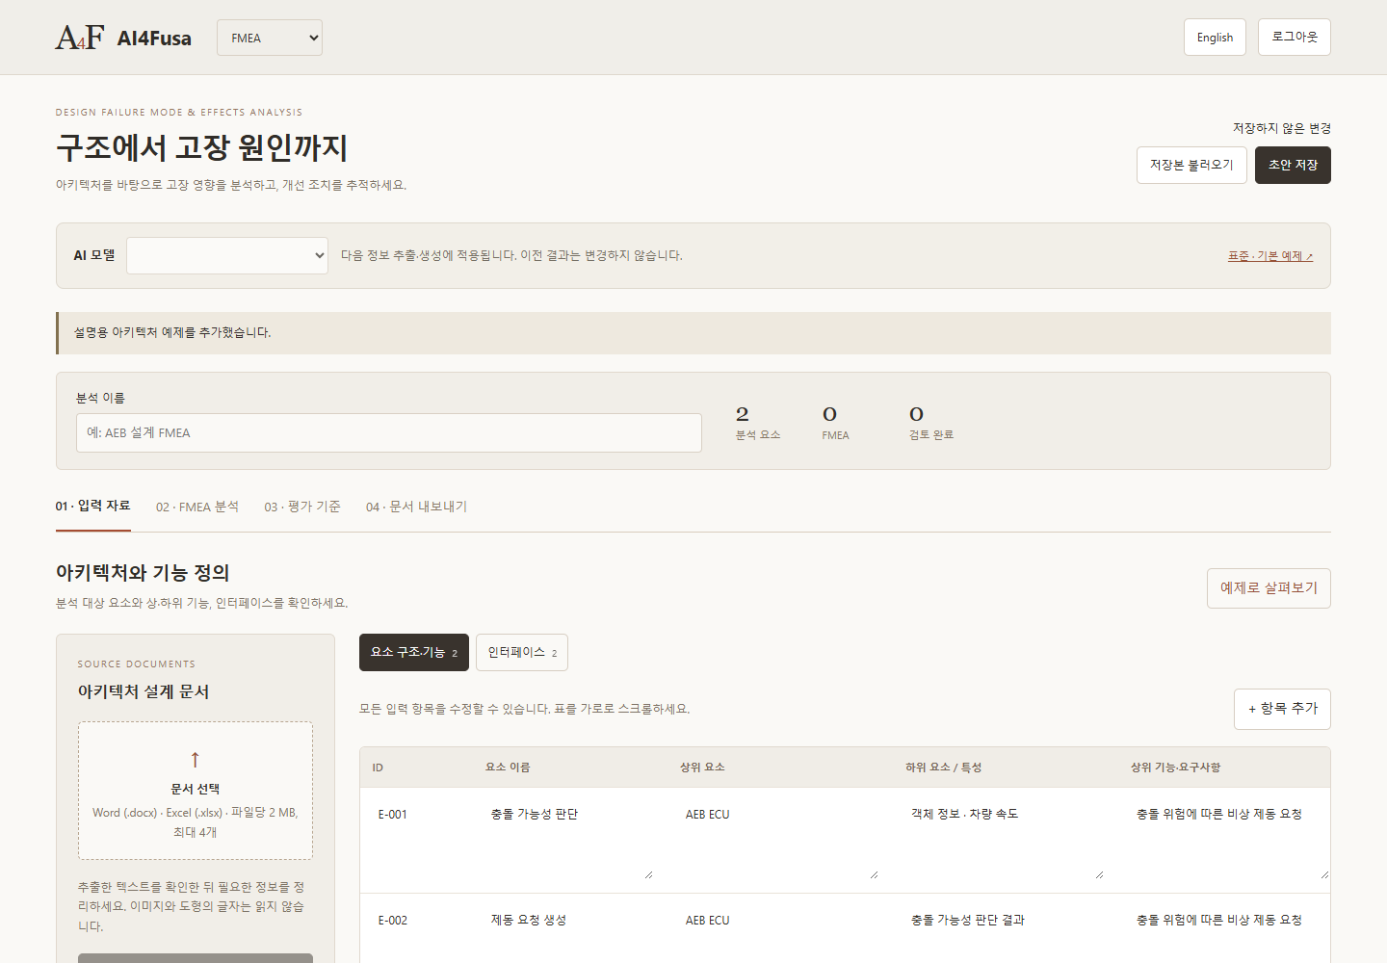Select the 요소 구조·기능 sub-tab
Image resolution: width=1387 pixels, height=963 pixels.
[x=414, y=652]
